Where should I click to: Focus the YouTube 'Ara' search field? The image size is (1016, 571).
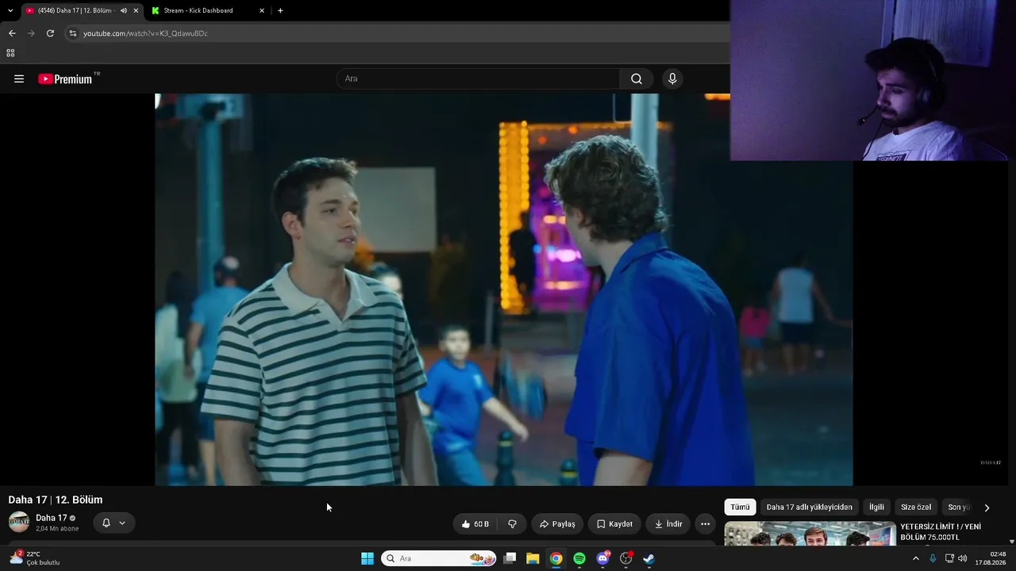tap(478, 79)
